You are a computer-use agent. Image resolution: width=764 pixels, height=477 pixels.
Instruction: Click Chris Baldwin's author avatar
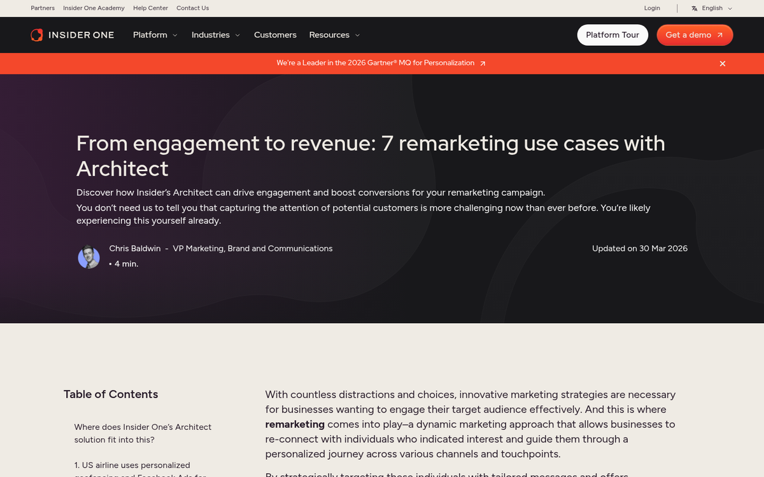[x=88, y=256]
